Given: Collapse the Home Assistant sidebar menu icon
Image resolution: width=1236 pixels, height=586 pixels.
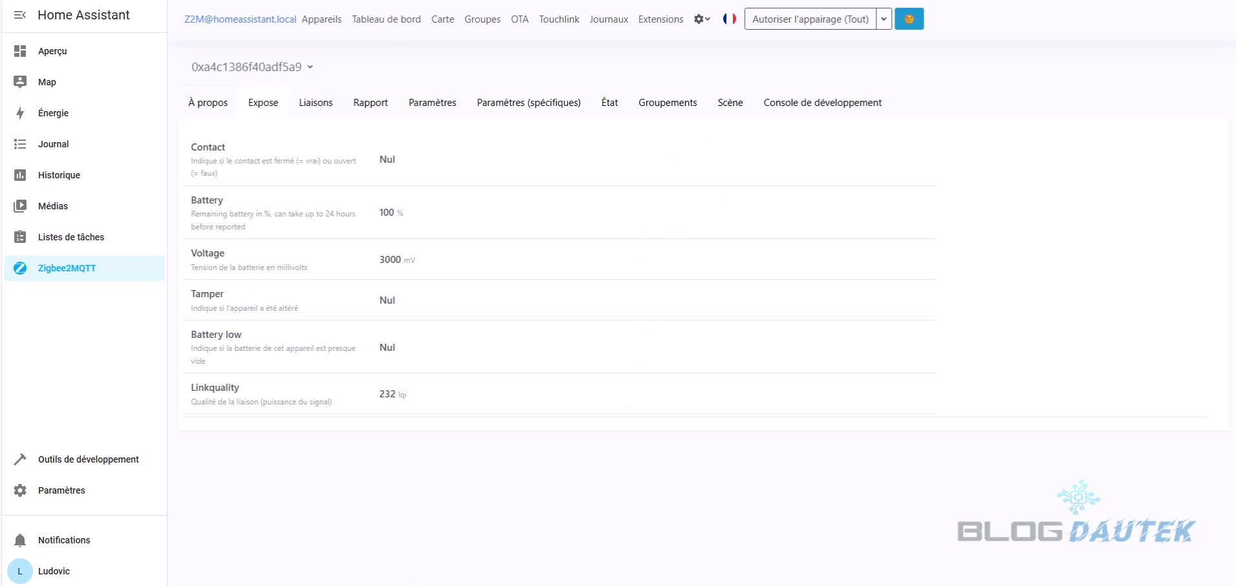Looking at the screenshot, I should (x=20, y=15).
